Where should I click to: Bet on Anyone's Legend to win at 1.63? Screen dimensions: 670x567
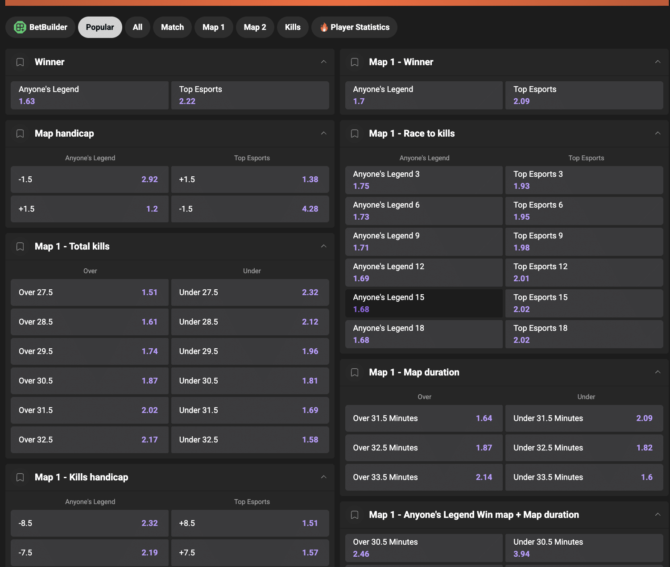click(90, 95)
